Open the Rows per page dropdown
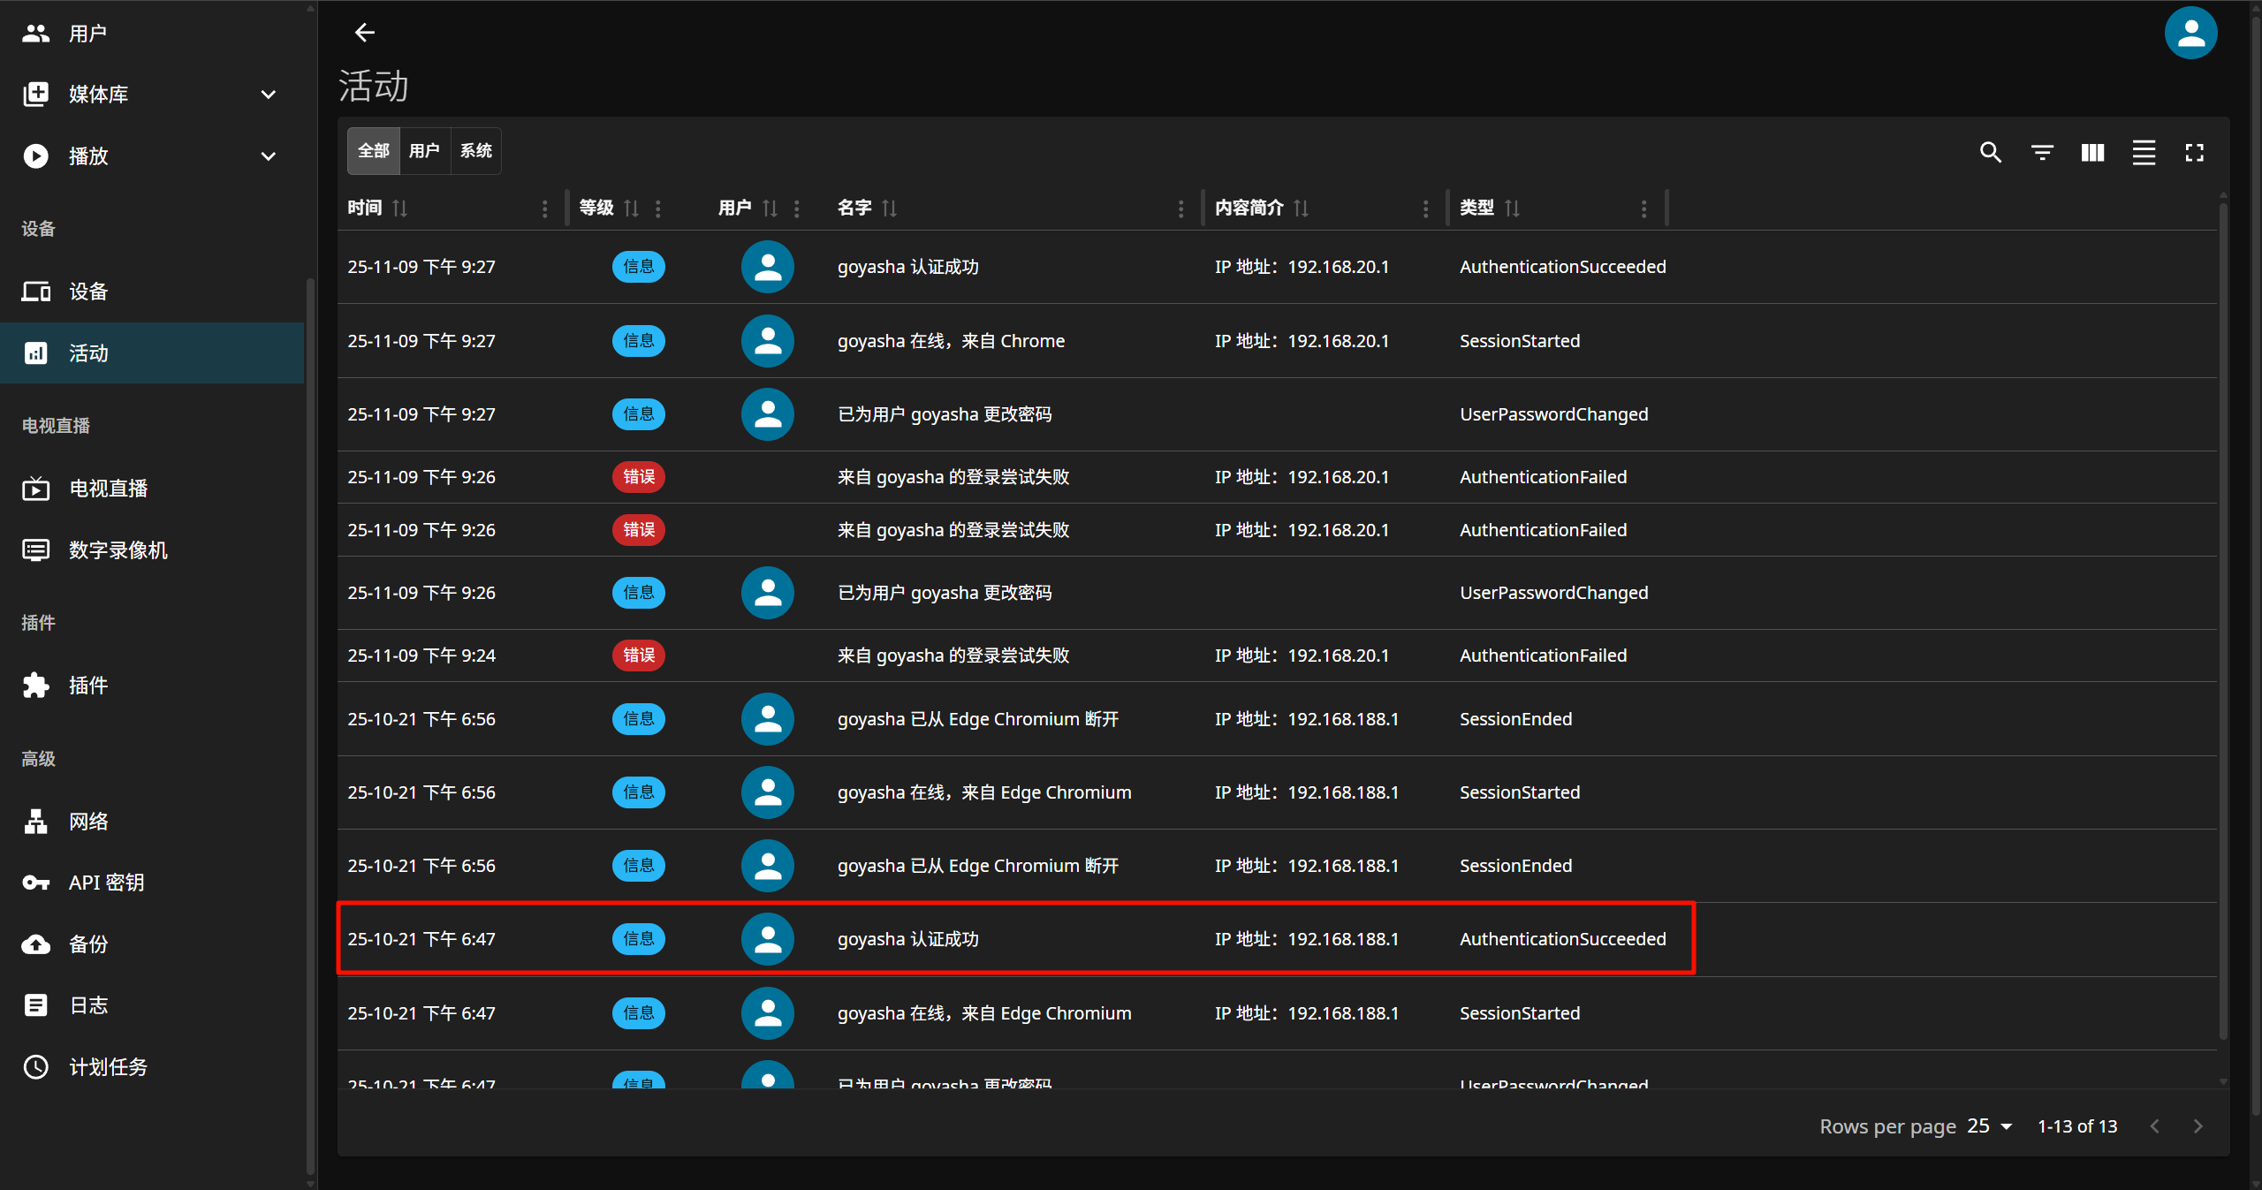This screenshot has width=2262, height=1190. 1990,1126
